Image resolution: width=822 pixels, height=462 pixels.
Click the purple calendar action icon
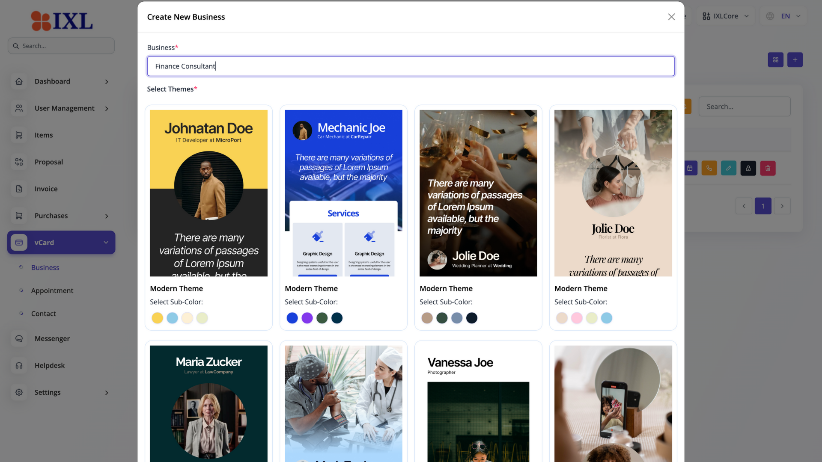(691, 168)
